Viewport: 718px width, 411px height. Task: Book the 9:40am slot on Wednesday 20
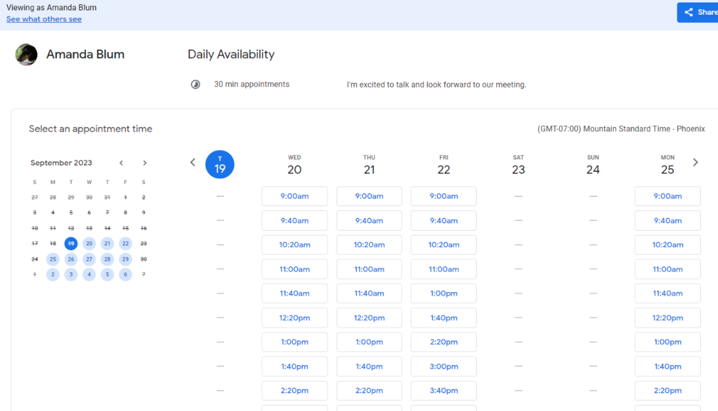click(x=294, y=221)
